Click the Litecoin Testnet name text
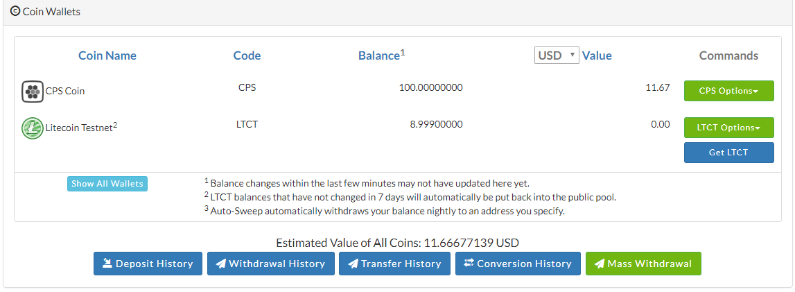The image size is (795, 292). (78, 128)
